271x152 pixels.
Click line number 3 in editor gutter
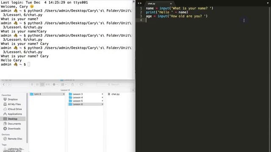pyautogui.click(x=141, y=16)
